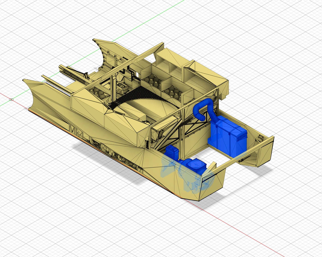This screenshot has height=257, width=322.
Task: Select the origin point circle marker
Action: pyautogui.click(x=11, y=100)
